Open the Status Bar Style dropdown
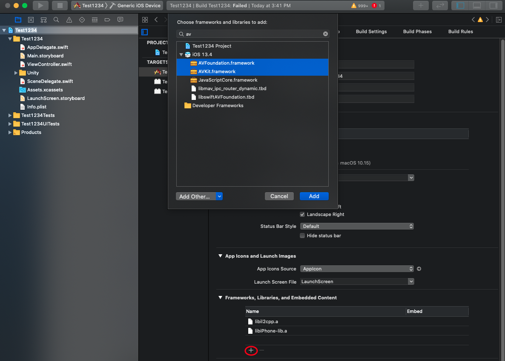Viewport: 505px width, 361px height. 357,226
